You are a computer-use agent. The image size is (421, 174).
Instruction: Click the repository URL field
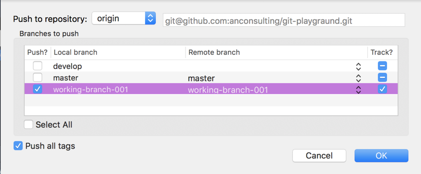tap(284, 20)
